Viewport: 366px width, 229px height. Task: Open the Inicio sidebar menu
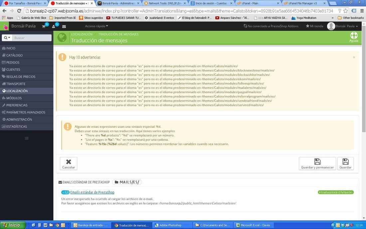coord(27,48)
